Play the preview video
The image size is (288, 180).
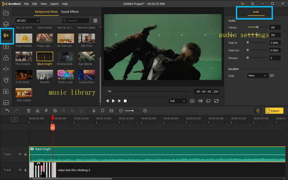[x=113, y=101]
